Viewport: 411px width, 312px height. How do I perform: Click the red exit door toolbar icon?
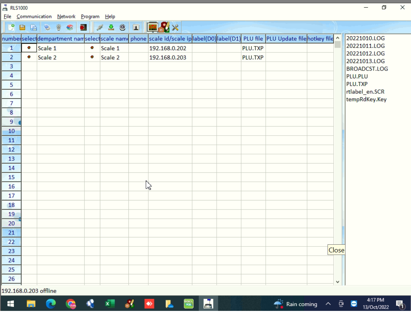click(83, 27)
